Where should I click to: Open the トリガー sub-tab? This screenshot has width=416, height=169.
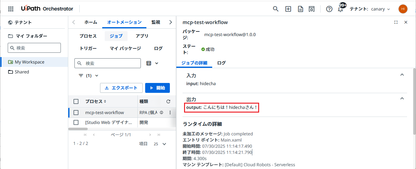pyautogui.click(x=88, y=48)
